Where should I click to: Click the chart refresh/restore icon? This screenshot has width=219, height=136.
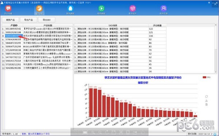207,97
